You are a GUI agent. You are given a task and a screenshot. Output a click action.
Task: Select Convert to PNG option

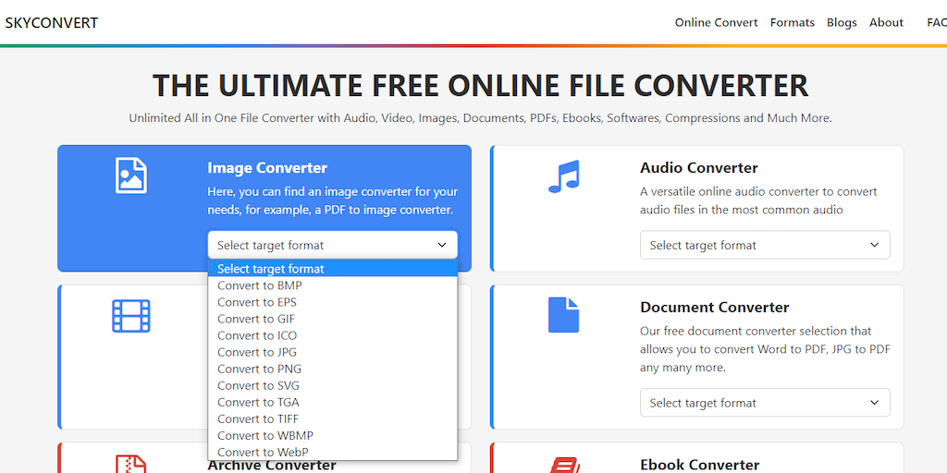pos(333,369)
